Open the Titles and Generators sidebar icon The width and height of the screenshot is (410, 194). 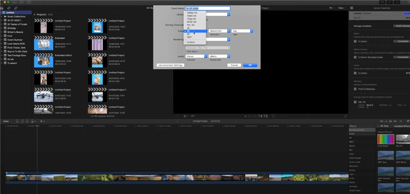16,8
